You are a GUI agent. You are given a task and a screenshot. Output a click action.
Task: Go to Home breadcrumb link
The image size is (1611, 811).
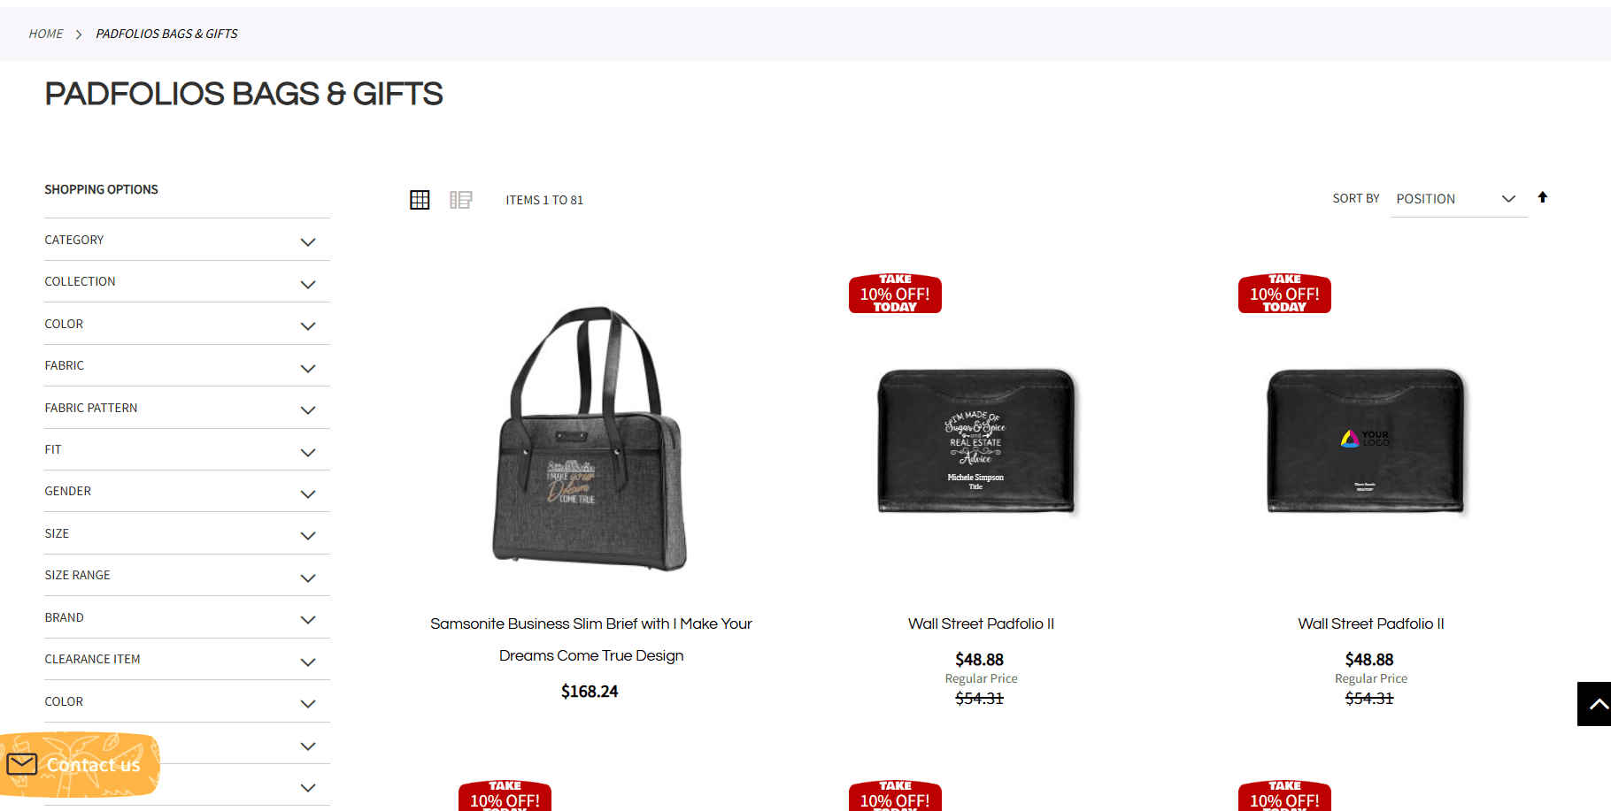(46, 34)
